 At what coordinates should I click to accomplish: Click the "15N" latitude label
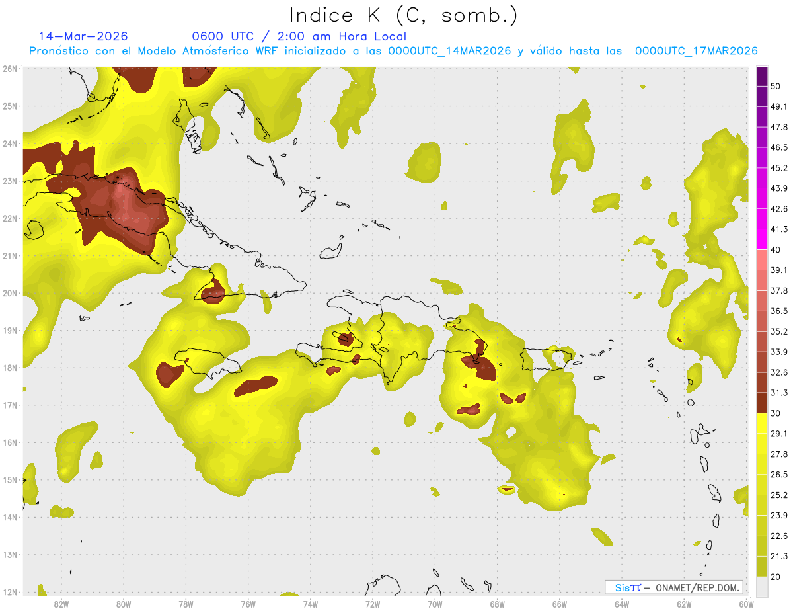(10, 479)
